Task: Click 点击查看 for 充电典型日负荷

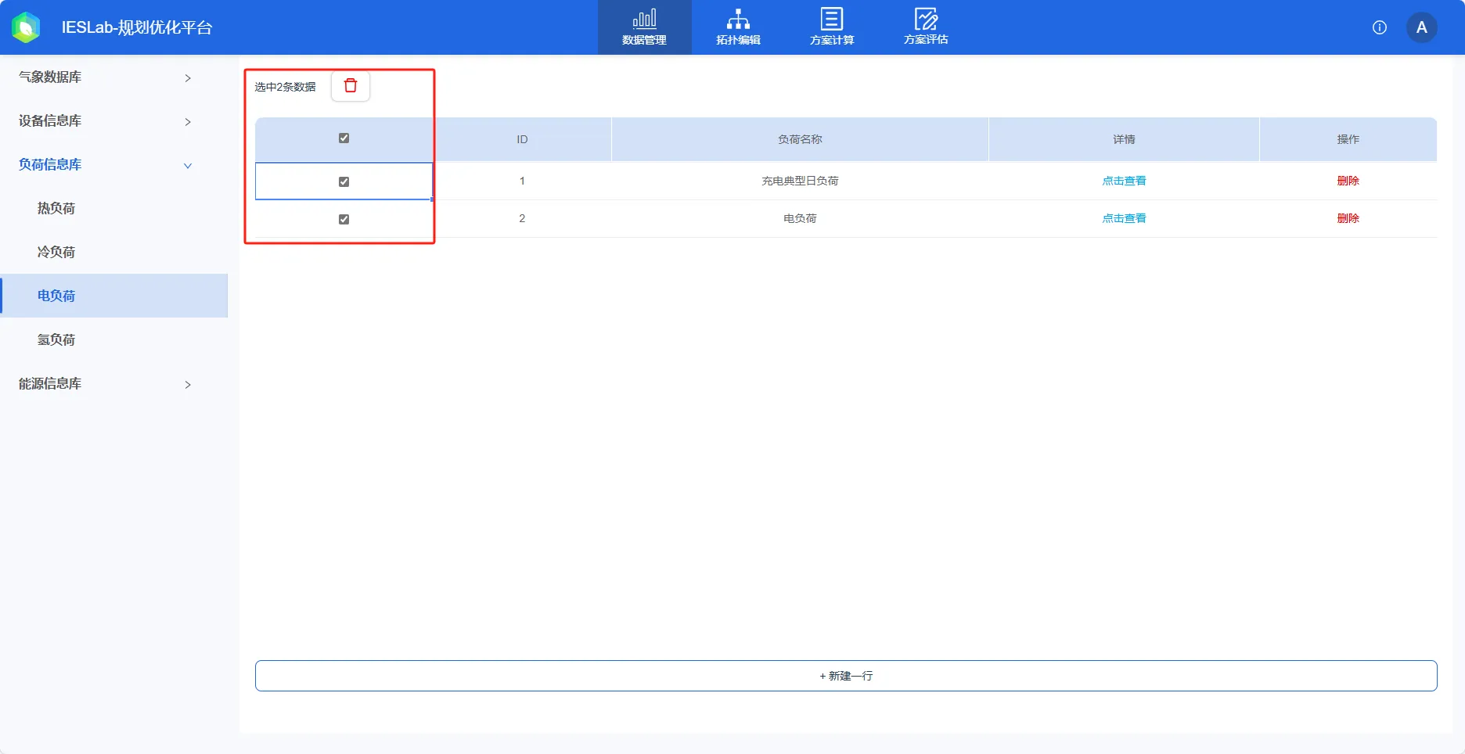Action: coord(1124,181)
